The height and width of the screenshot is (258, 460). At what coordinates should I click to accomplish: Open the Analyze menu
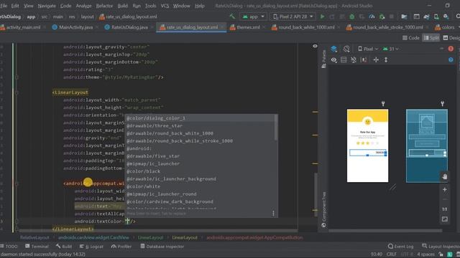(x=83, y=6)
